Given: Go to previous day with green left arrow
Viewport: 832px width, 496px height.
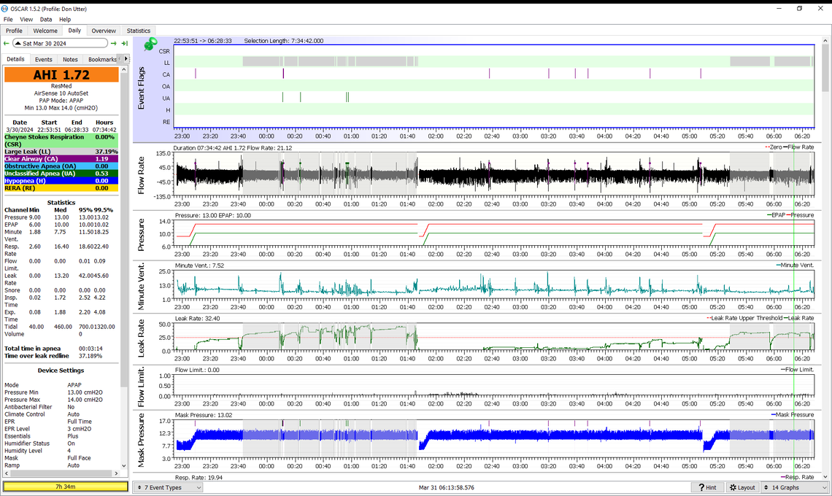Looking at the screenshot, I should (x=7, y=44).
